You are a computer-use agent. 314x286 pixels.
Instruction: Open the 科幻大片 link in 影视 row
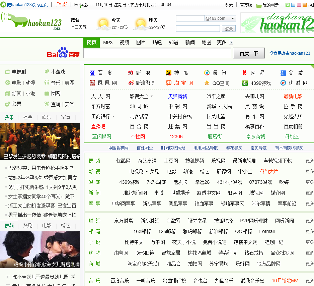pos(268,171)
